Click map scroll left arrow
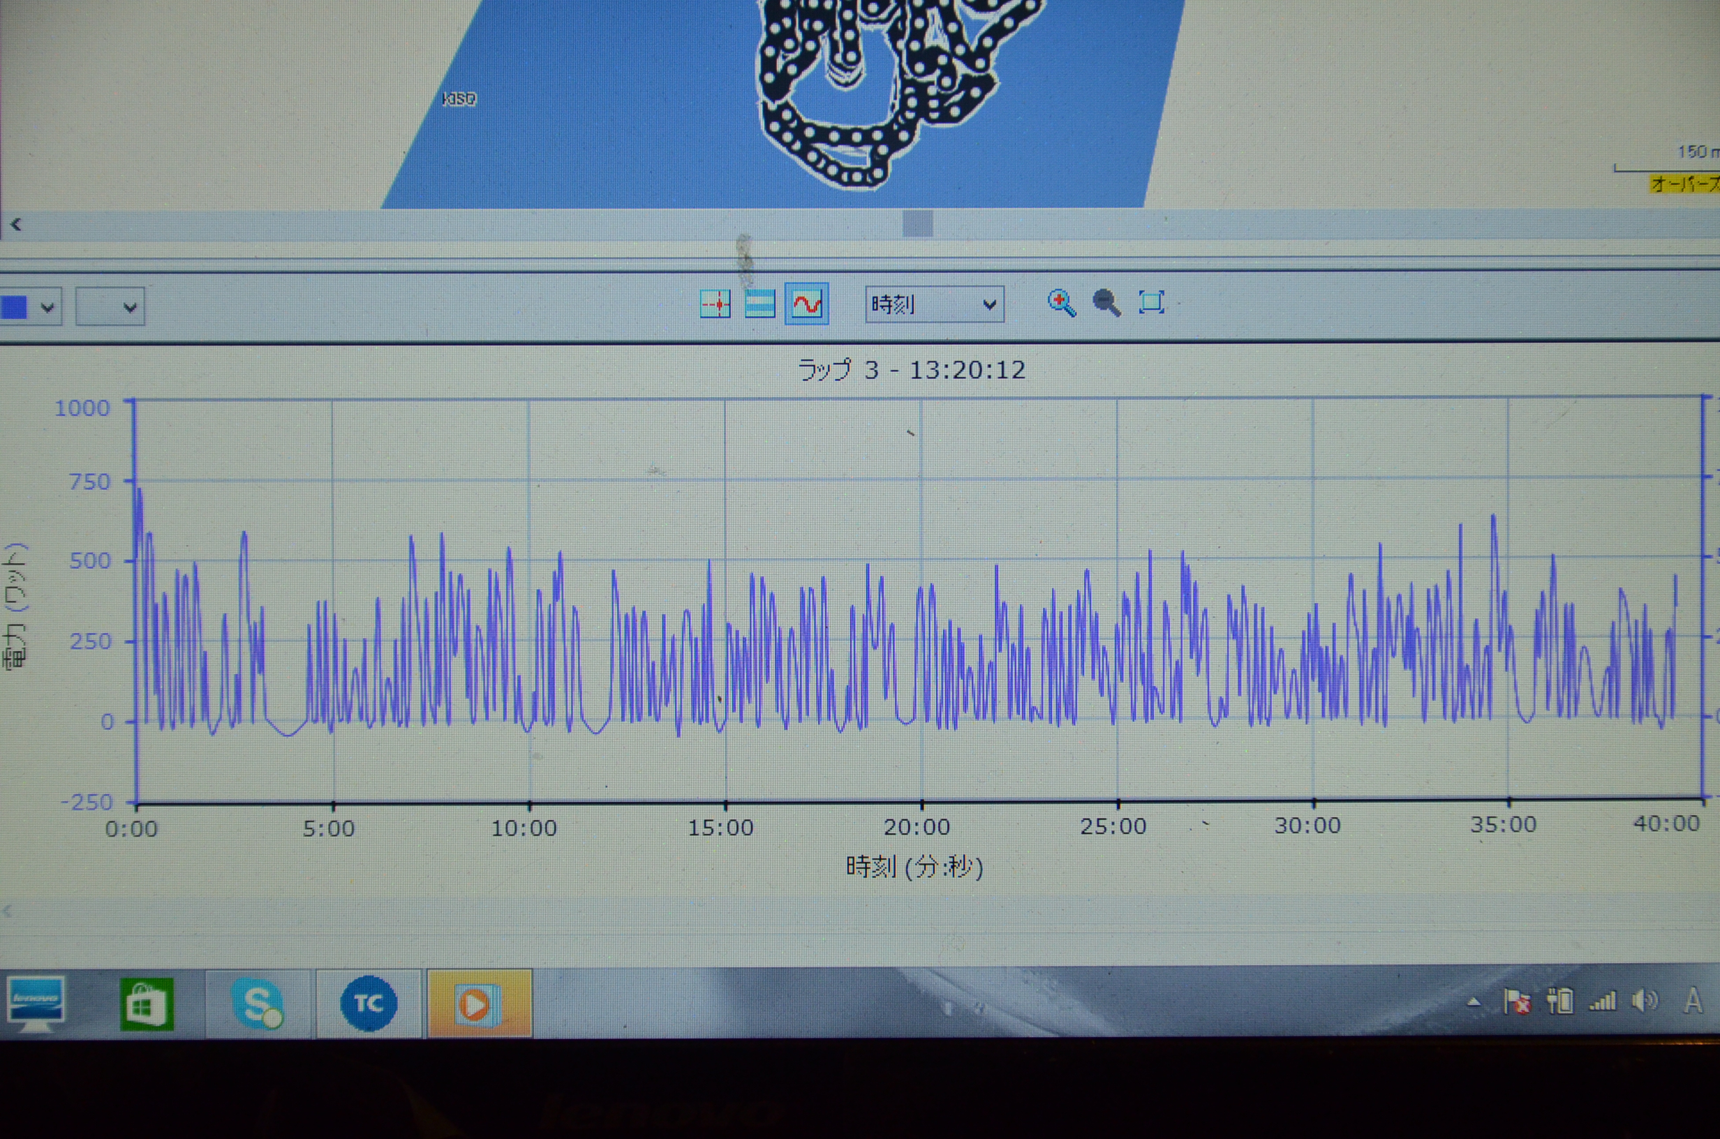Image resolution: width=1720 pixels, height=1139 pixels. point(16,225)
